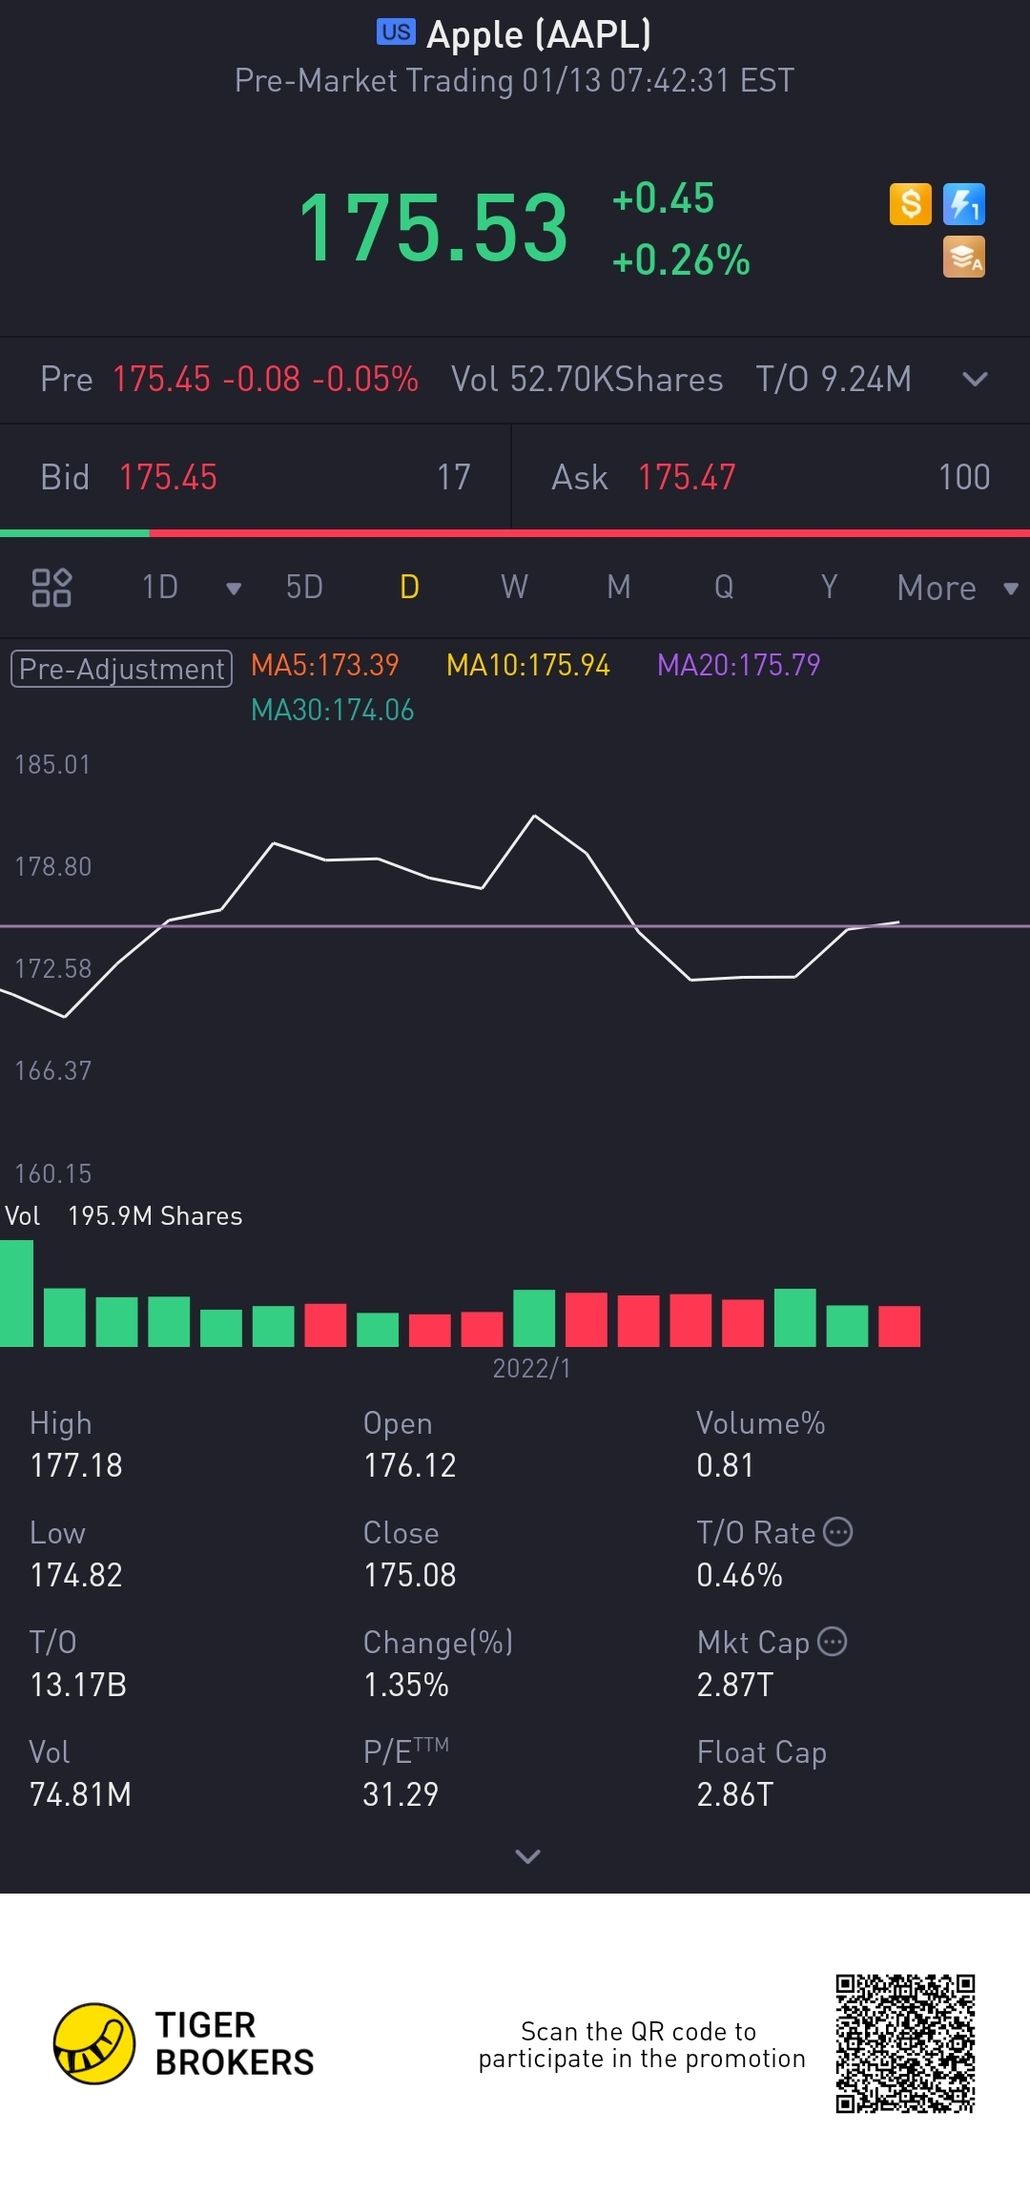Tap the bid-ask ratio bar
1030x2195 pixels.
click(515, 533)
